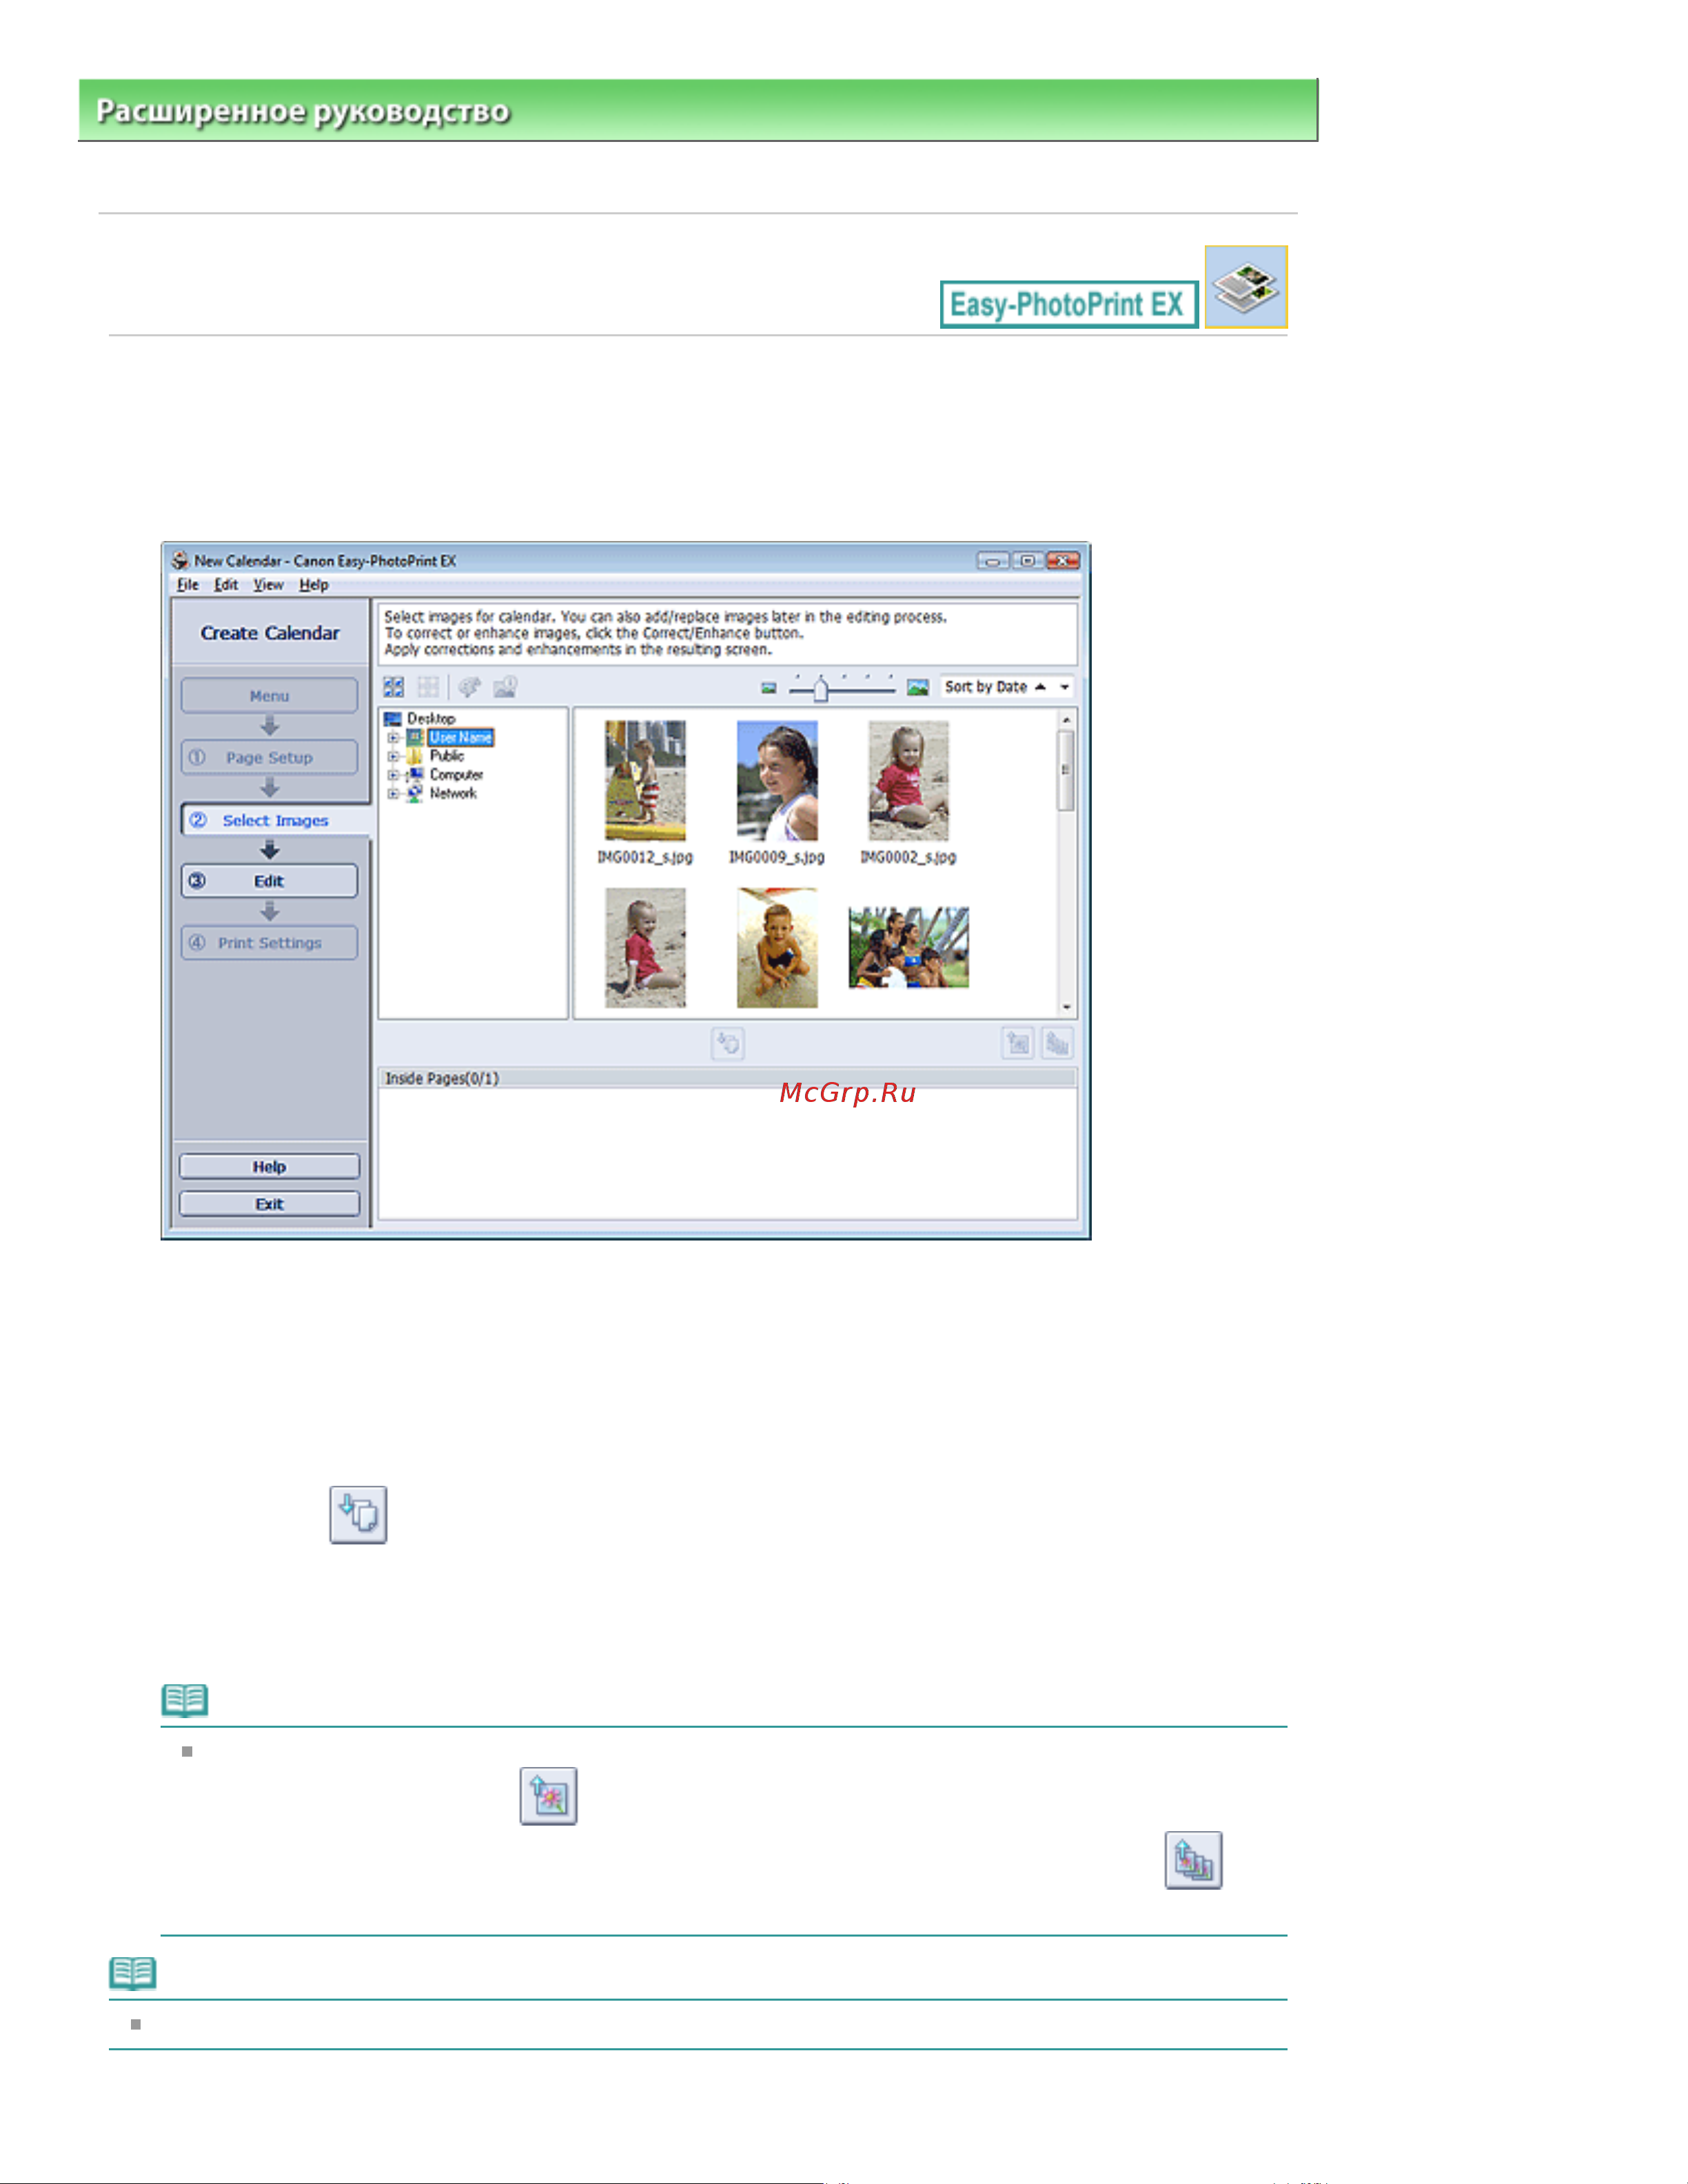Click the Delete Imported Image icon
This screenshot has width=1688, height=2184.
1018,1044
